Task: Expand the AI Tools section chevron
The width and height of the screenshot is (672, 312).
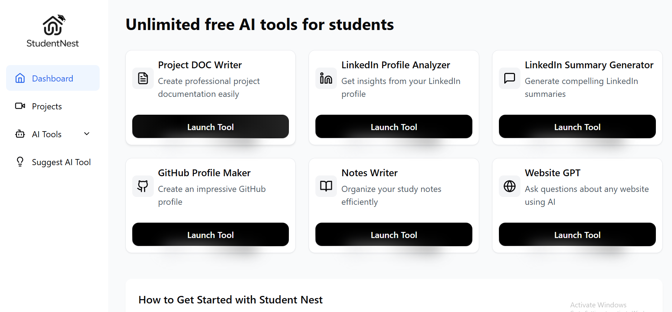Action: click(x=86, y=134)
